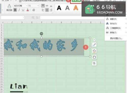
Task: Toggle Bold formatting button
Action: pos(15,10)
